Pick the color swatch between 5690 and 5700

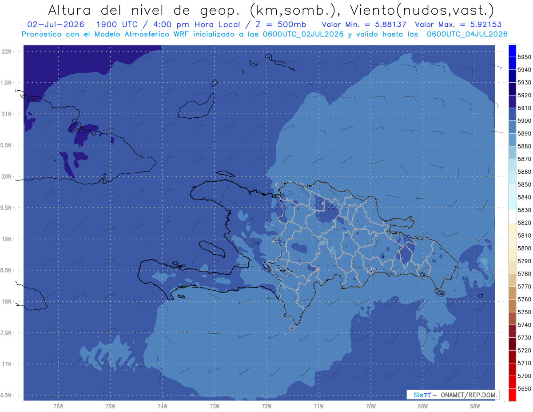point(512,382)
